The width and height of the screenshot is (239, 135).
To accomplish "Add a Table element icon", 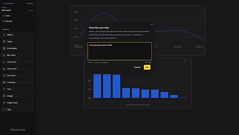I will pyautogui.click(x=4, y=41).
